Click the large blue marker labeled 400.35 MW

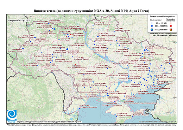pyautogui.click(x=67, y=49)
